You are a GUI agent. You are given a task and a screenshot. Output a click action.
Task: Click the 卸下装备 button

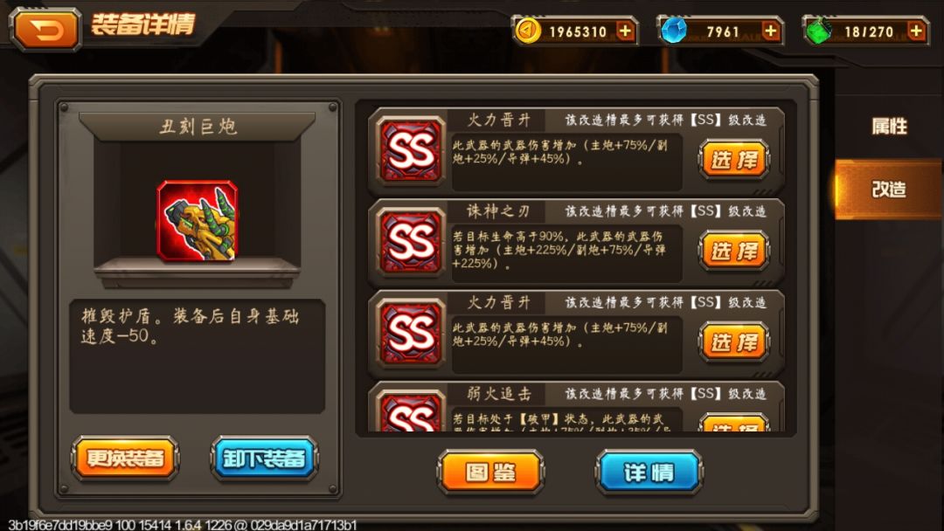pos(264,459)
